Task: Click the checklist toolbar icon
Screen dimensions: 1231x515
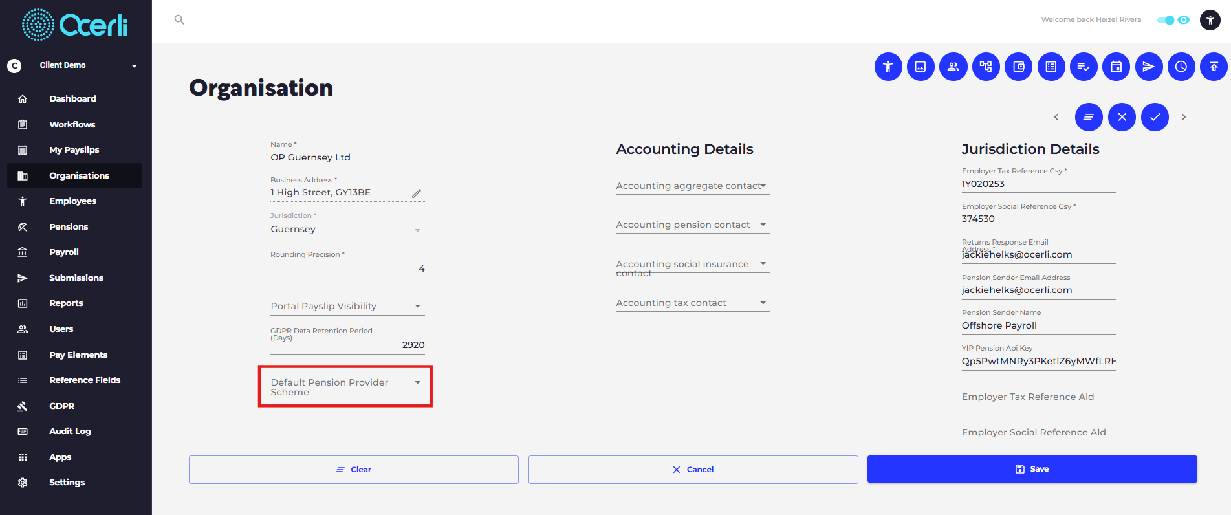Action: [1084, 67]
